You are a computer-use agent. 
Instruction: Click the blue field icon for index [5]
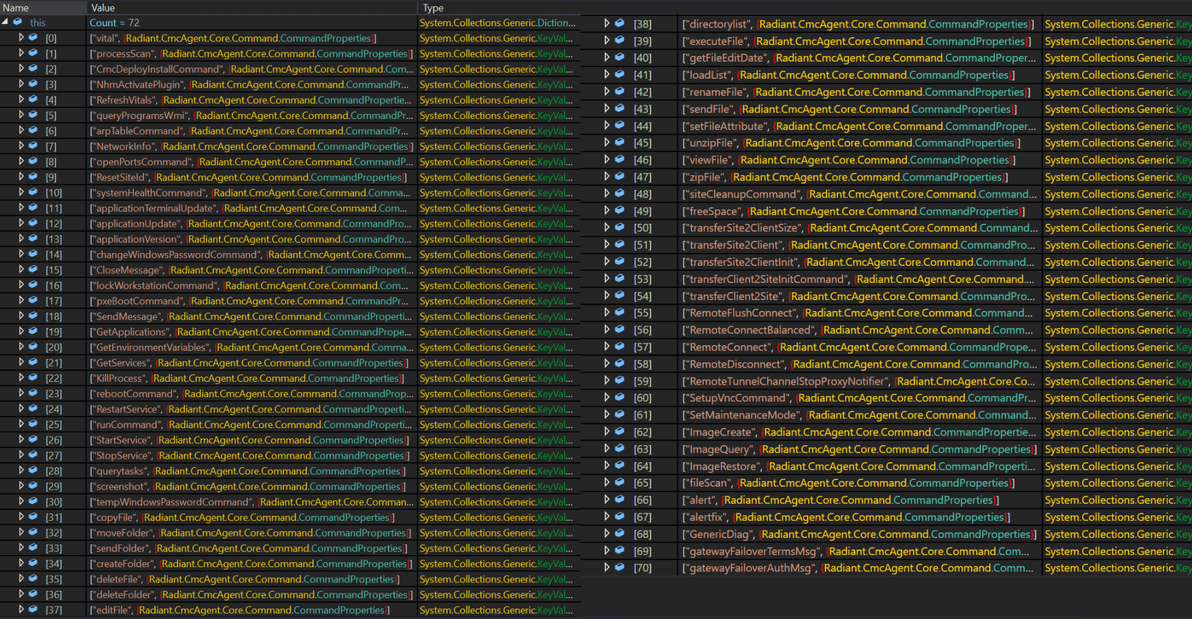[33, 115]
